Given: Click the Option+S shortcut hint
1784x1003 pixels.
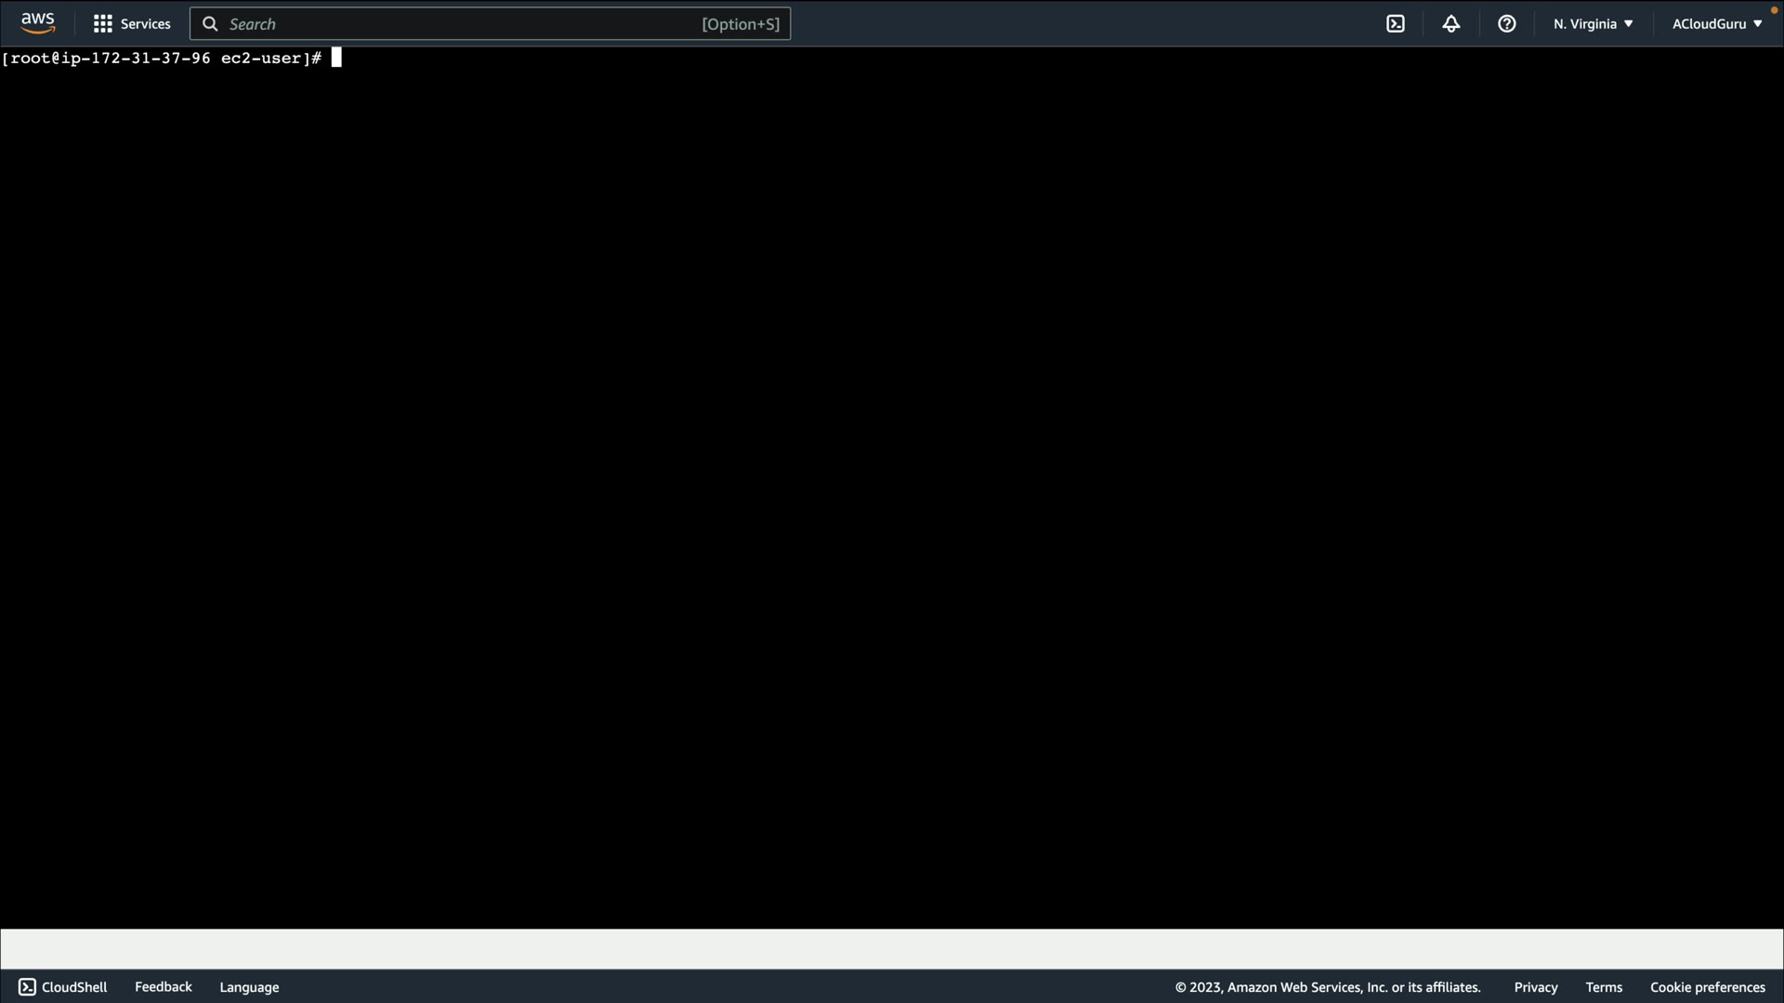Looking at the screenshot, I should tap(741, 24).
